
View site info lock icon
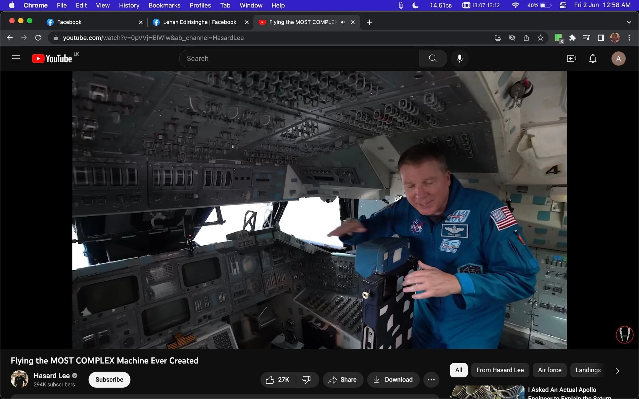tap(56, 38)
